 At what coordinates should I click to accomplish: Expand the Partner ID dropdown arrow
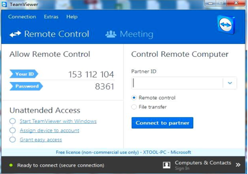(x=230, y=83)
